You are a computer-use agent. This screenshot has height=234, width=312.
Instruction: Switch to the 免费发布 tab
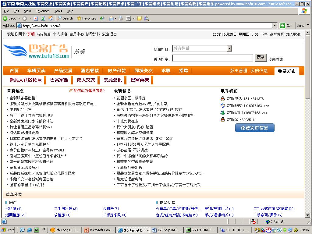point(286,71)
